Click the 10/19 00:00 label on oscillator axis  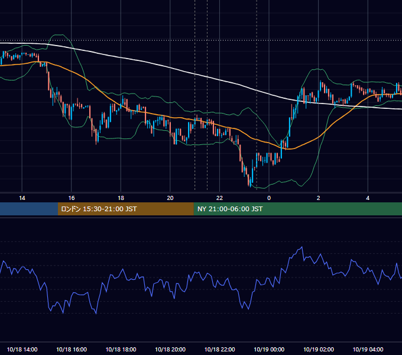[x=269, y=349]
